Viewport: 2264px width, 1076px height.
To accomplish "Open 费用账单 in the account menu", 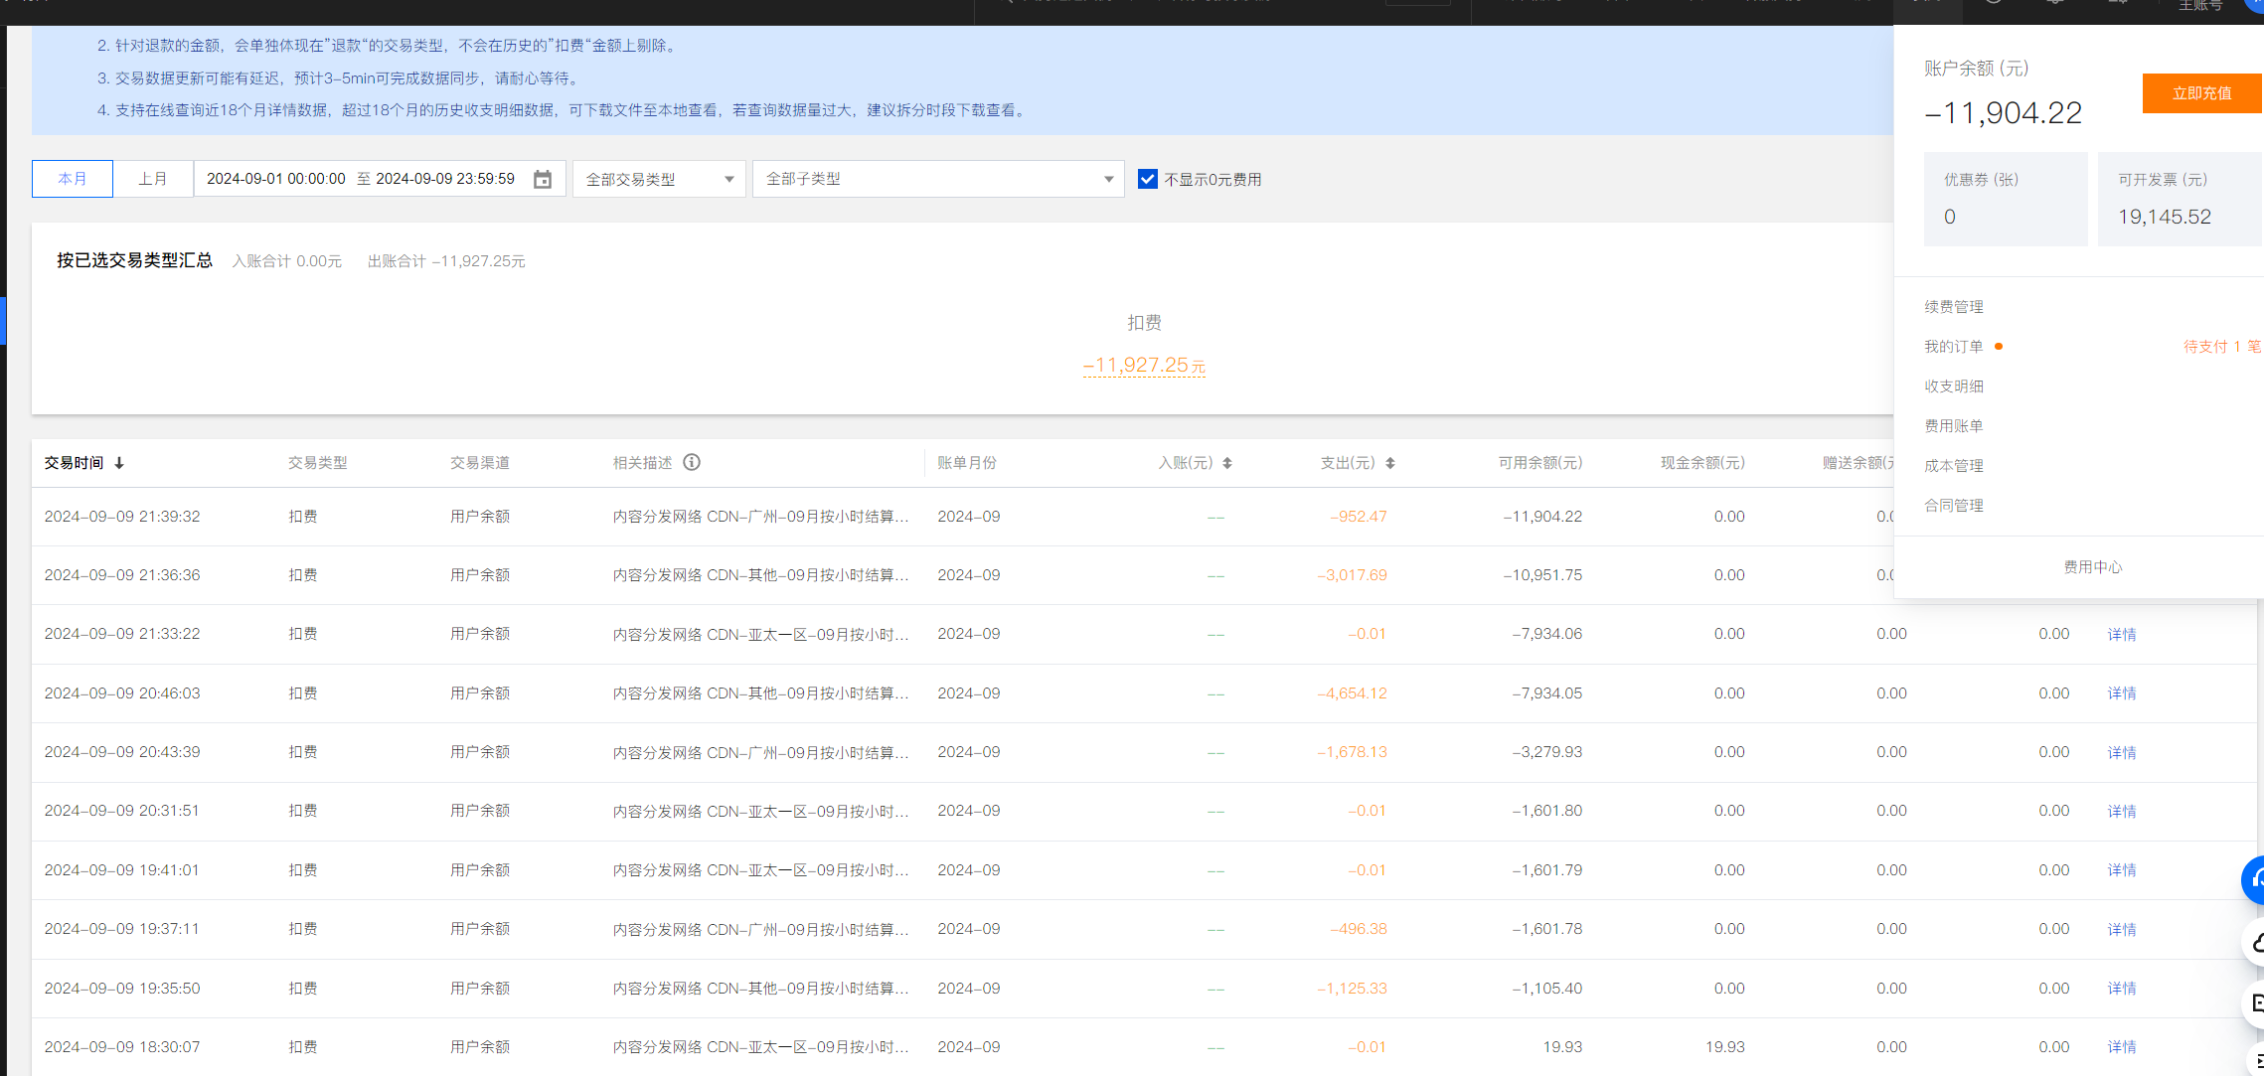I will point(1954,426).
